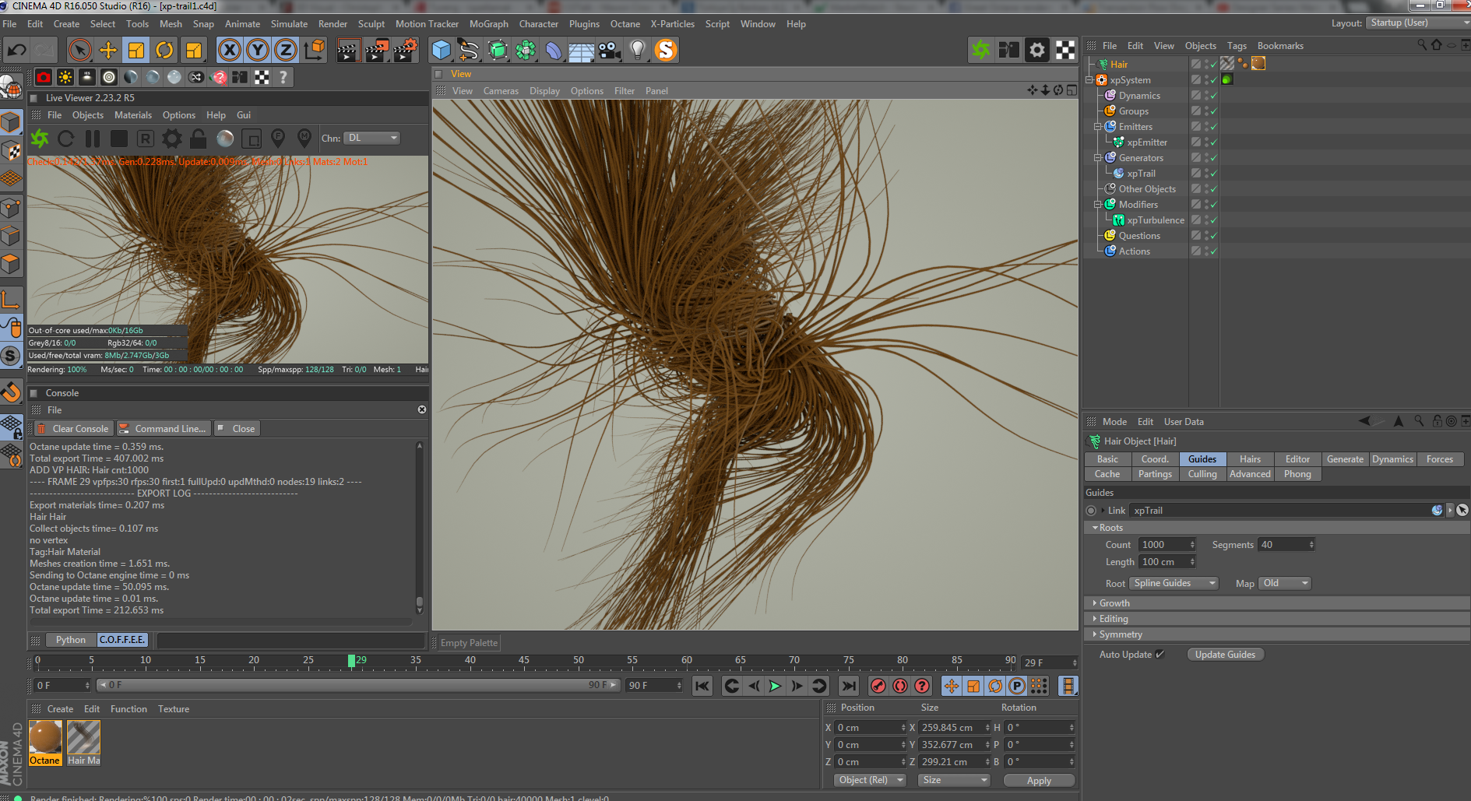Switch to the Hairs tab
Viewport: 1471px width, 801px height.
pyautogui.click(x=1250, y=459)
